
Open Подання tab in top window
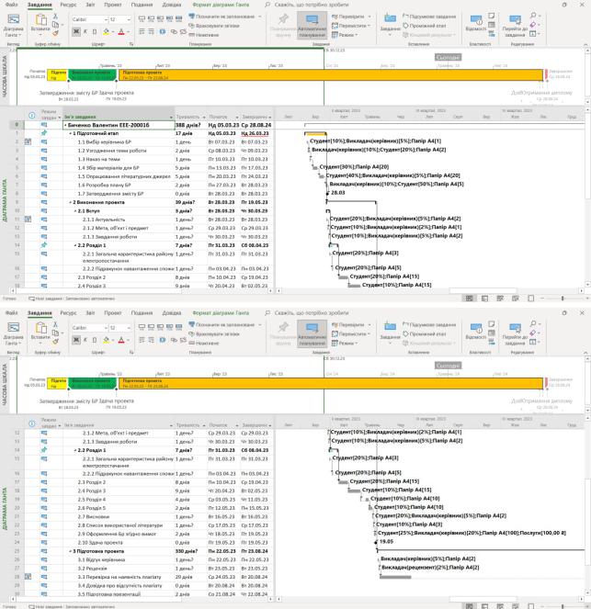pos(142,5)
